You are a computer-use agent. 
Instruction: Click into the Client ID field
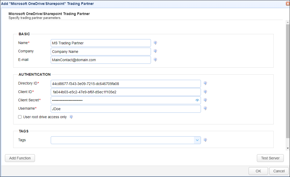pyautogui.click(x=126, y=92)
